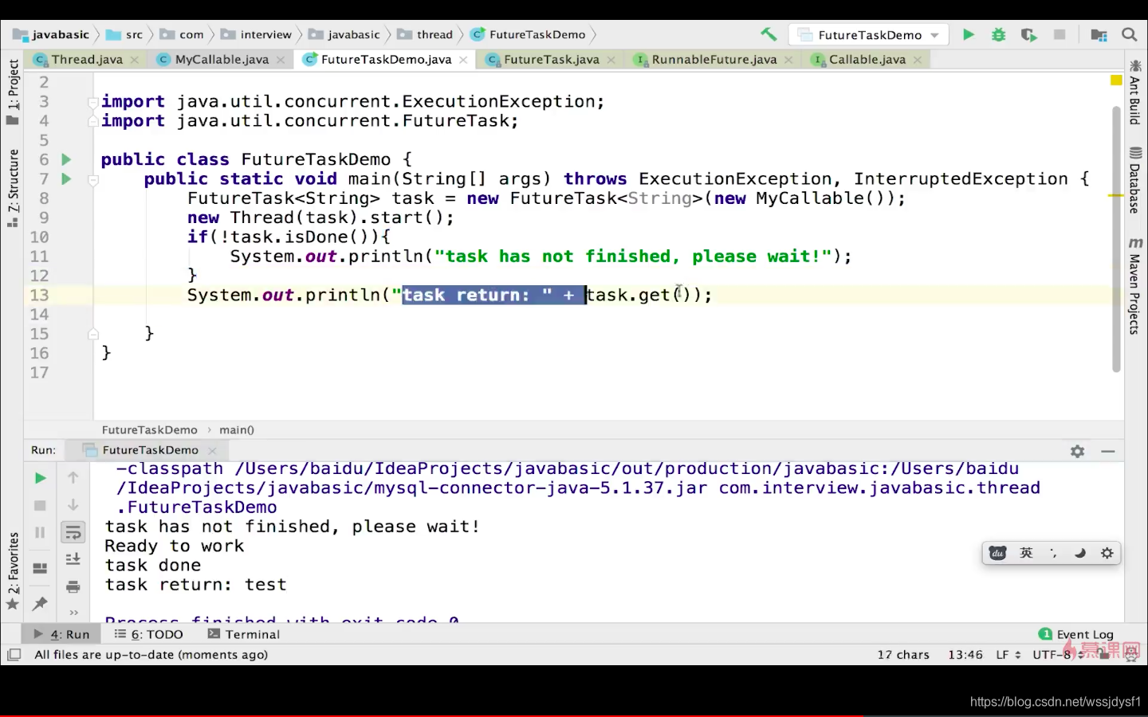Screen dimensions: 1148x717
Task: Open the Structure tool window sidebar
Action: (12, 187)
